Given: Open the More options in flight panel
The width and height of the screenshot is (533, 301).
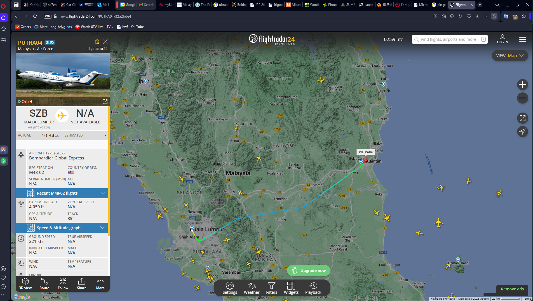Looking at the screenshot, I should point(100,284).
